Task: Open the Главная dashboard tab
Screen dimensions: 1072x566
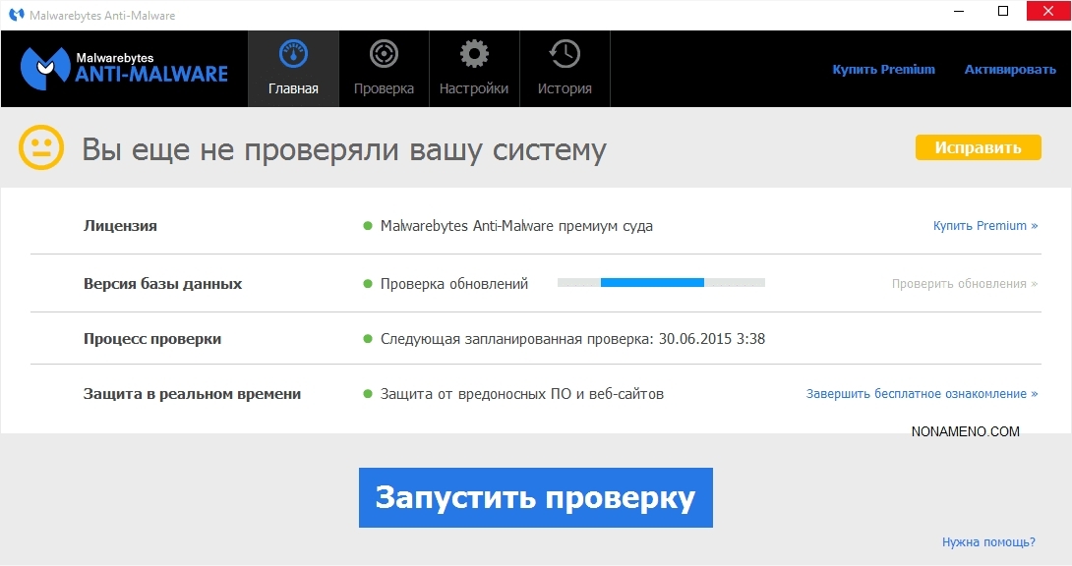Action: coord(293,69)
